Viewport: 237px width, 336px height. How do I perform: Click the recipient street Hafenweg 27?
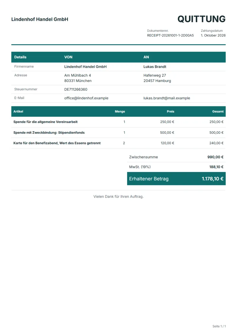pos(155,75)
